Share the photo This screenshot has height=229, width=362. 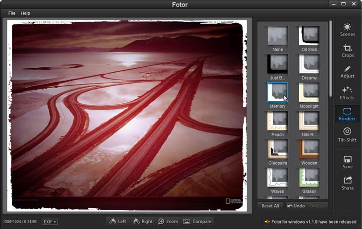click(347, 183)
